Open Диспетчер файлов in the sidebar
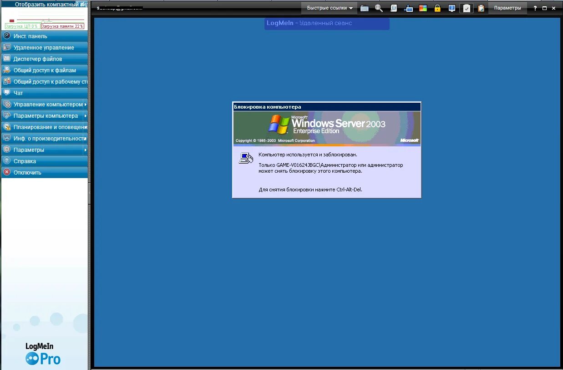This screenshot has width=563, height=370. [x=45, y=59]
